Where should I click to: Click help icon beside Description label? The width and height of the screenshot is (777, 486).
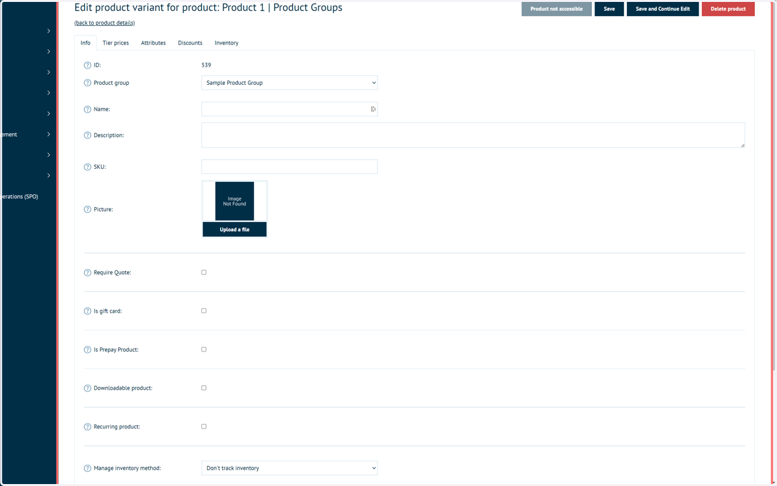coord(87,135)
